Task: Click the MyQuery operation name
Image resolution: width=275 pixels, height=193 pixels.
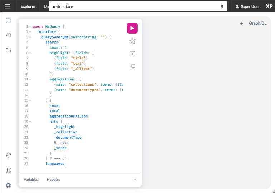Action: tap(53, 26)
